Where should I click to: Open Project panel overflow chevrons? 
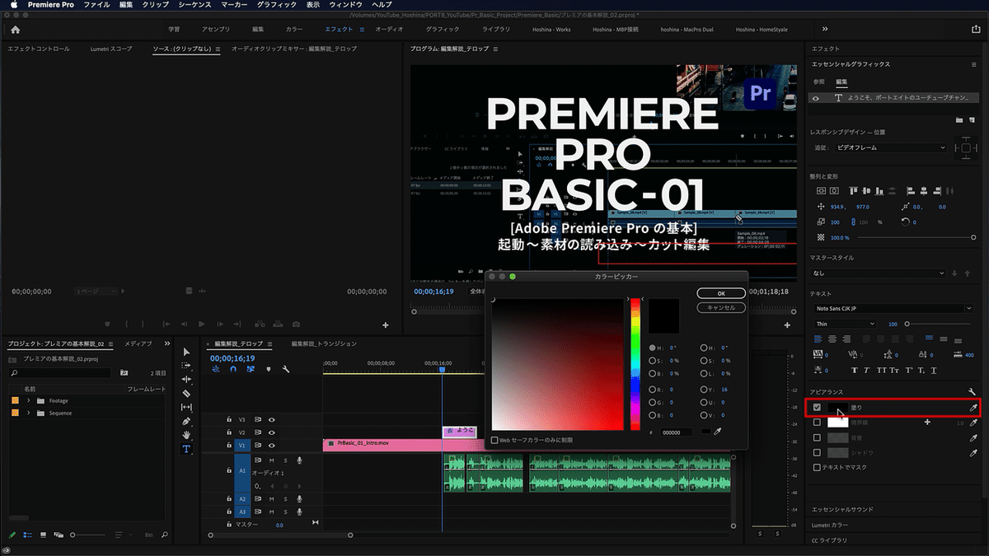(x=167, y=343)
